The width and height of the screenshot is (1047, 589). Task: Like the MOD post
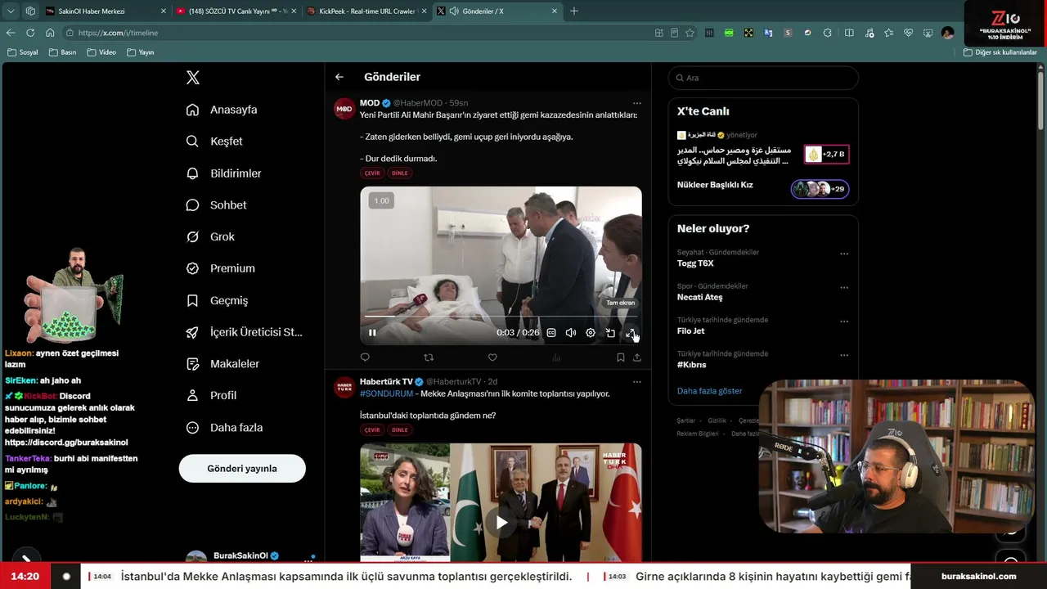click(492, 357)
